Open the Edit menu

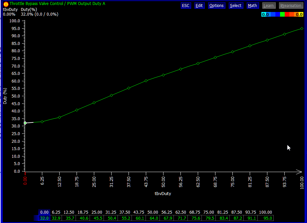(199, 6)
